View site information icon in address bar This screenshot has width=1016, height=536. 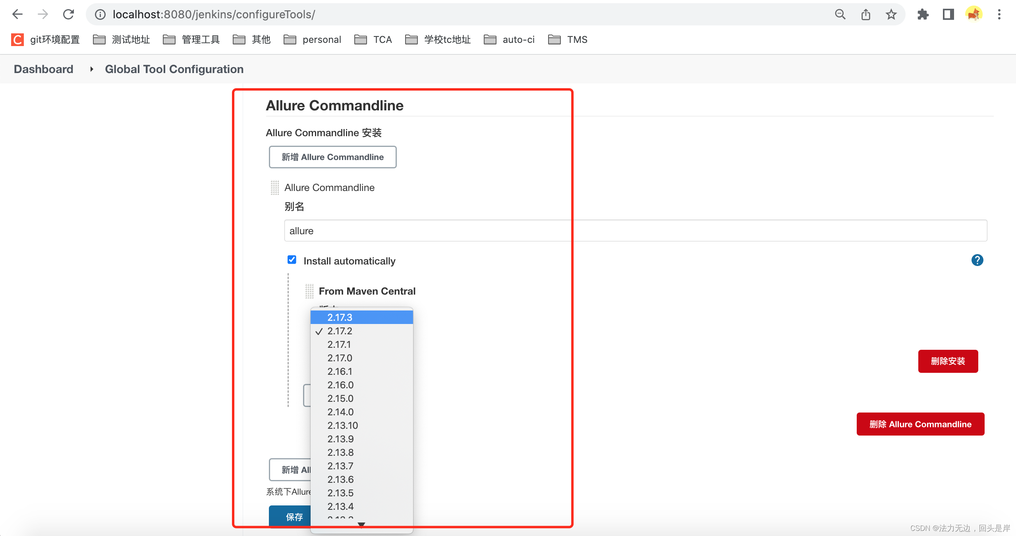[100, 15]
